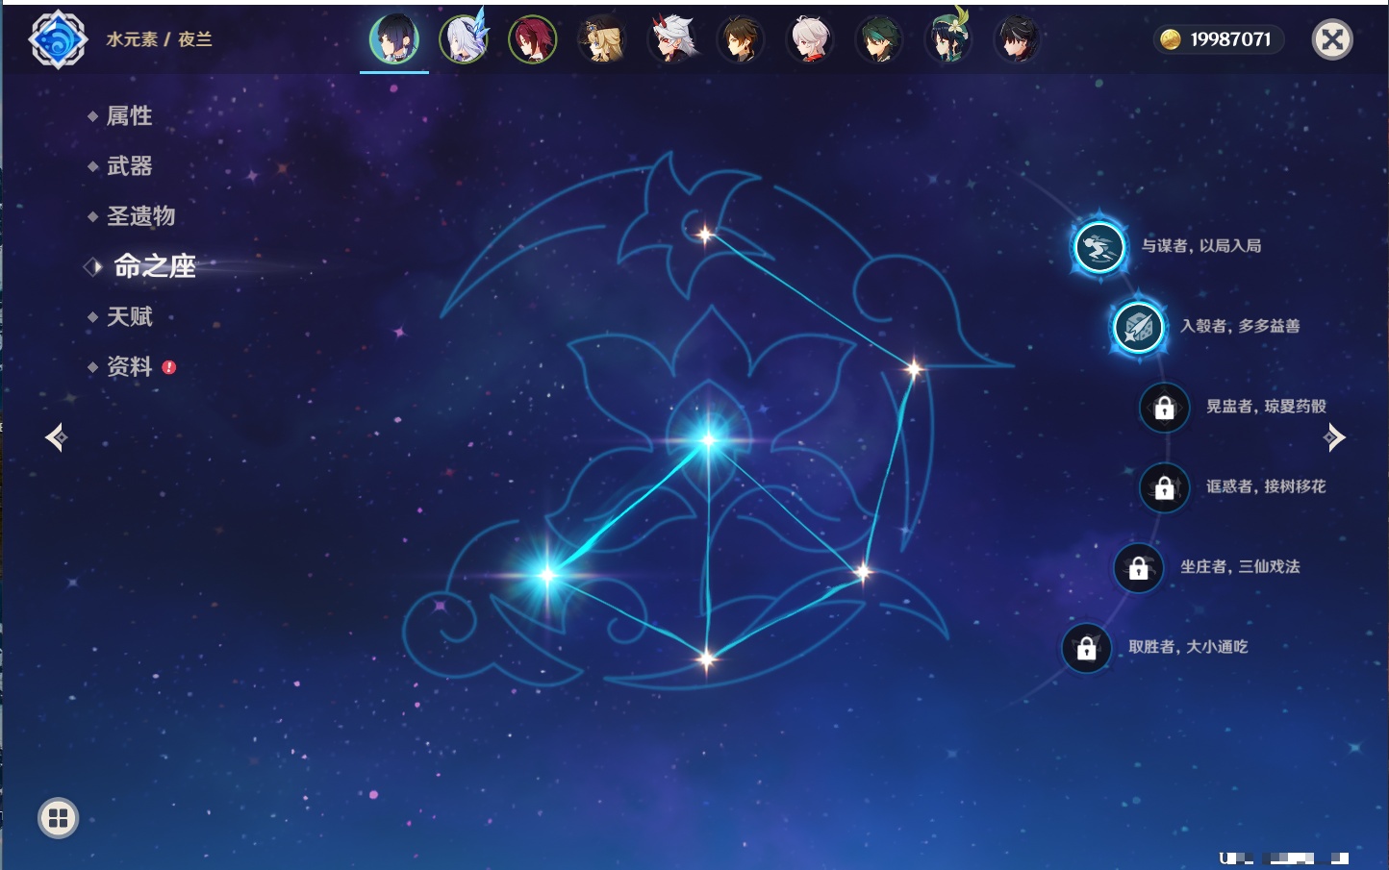Close the character screen with X
This screenshot has width=1389, height=870.
[1332, 39]
